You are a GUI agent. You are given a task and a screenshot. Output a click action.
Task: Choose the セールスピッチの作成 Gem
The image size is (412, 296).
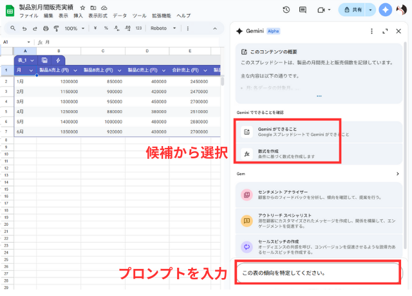point(319,247)
